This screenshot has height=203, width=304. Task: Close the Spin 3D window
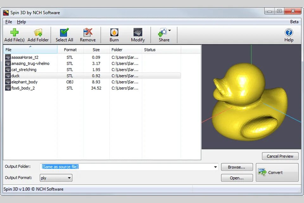[x=293, y=11]
